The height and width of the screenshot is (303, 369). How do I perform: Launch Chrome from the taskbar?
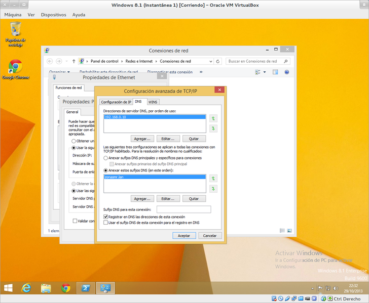pos(66,288)
